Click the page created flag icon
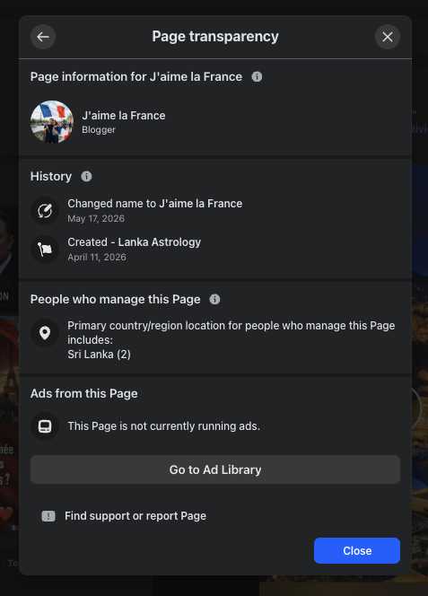 (x=45, y=250)
